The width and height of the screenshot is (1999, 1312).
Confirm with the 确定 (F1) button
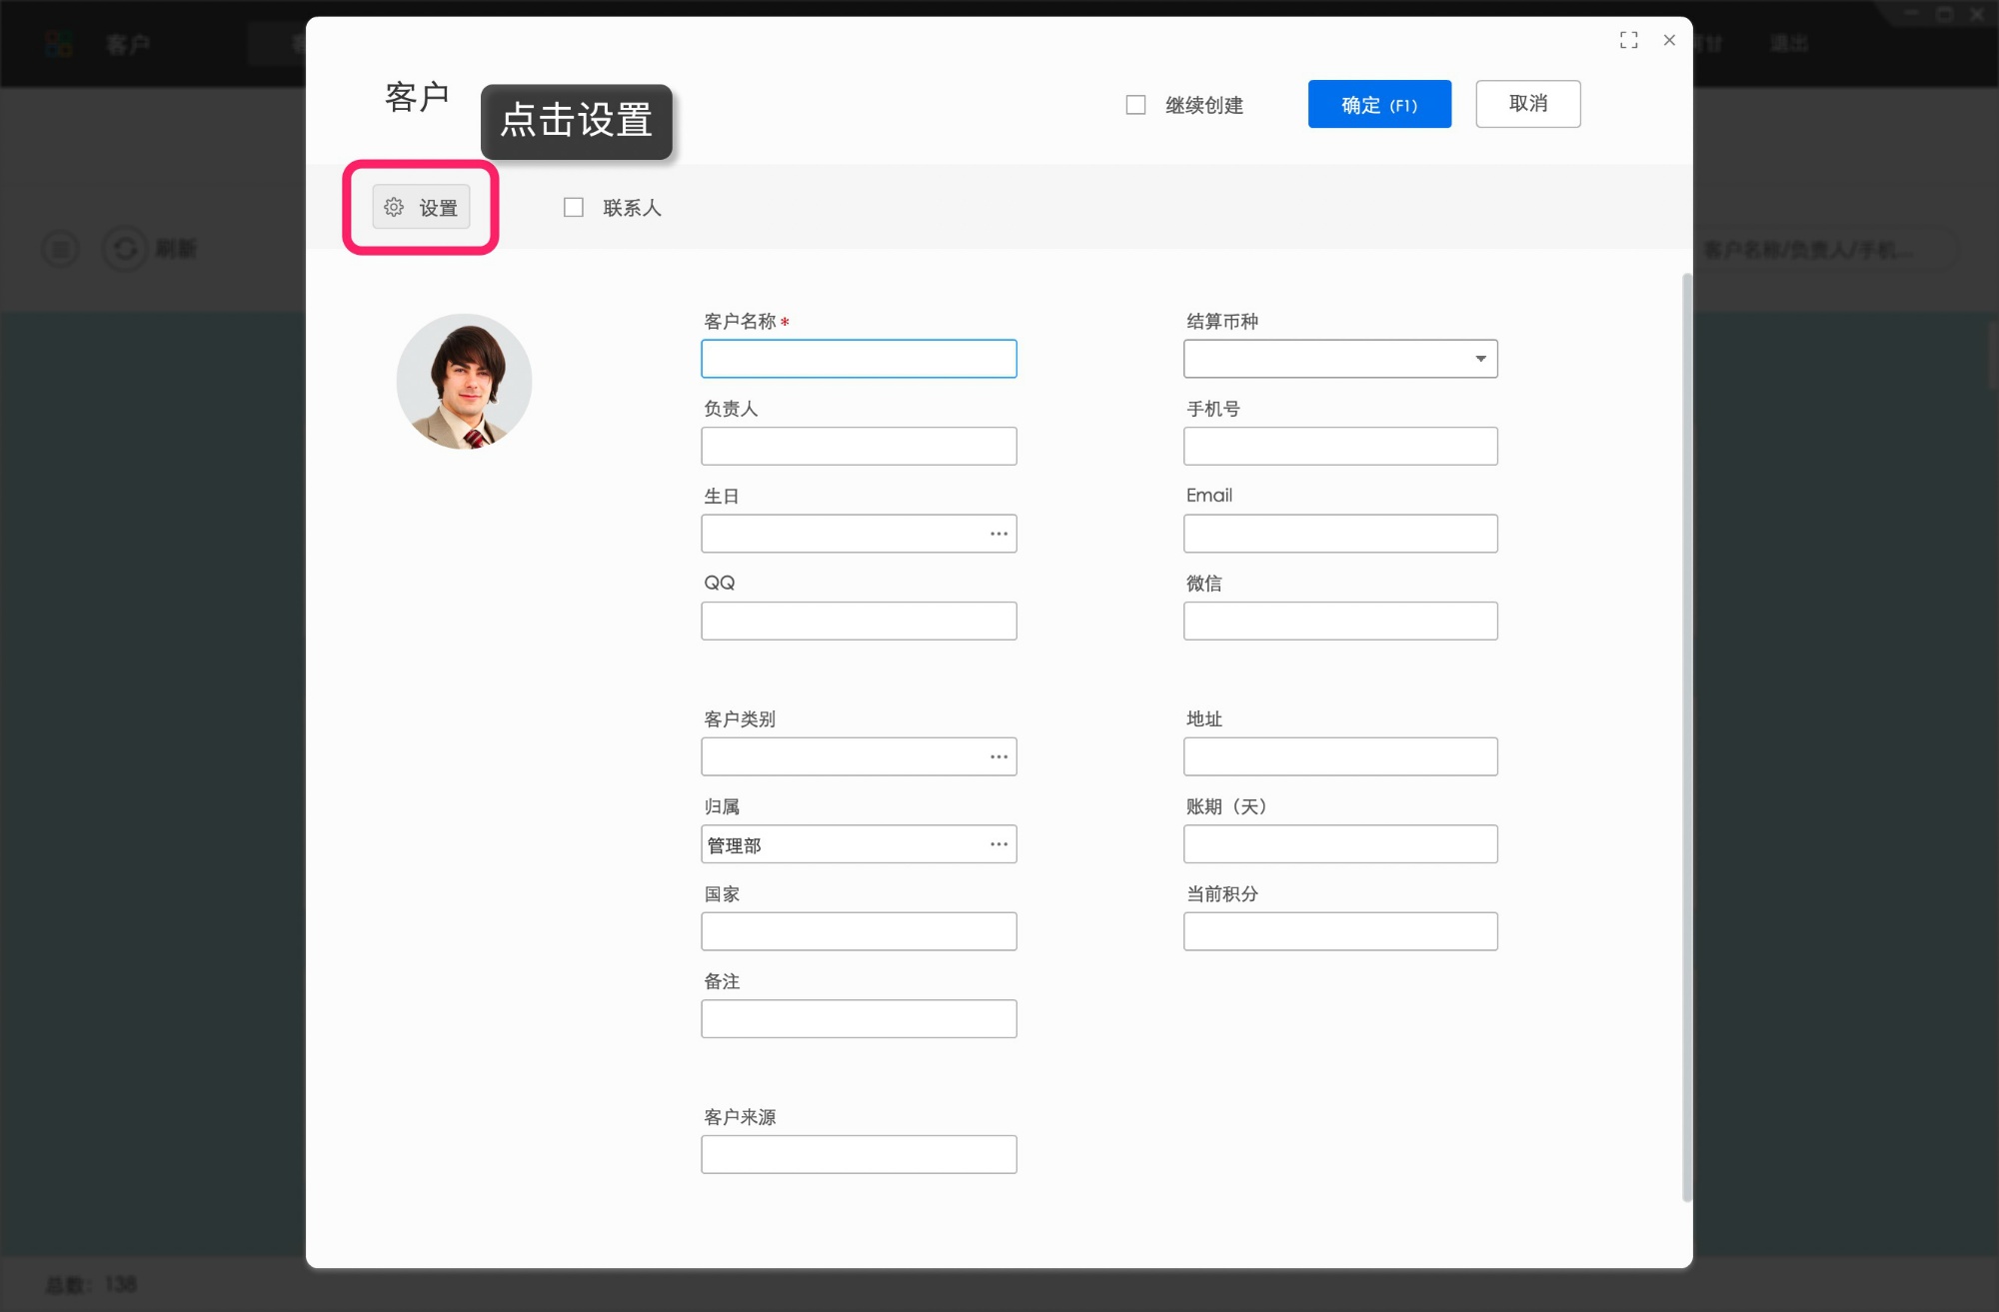click(x=1379, y=104)
